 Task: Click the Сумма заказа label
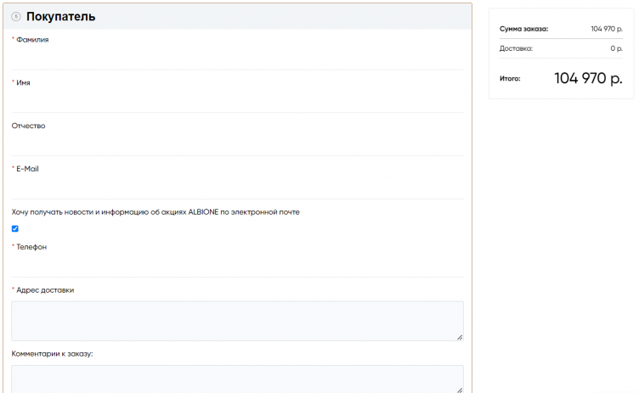click(x=523, y=29)
